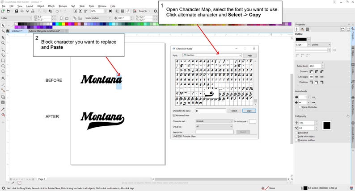Open Outline pen tab in Properties
This screenshot has height=191, width=355.
click(x=297, y=29)
